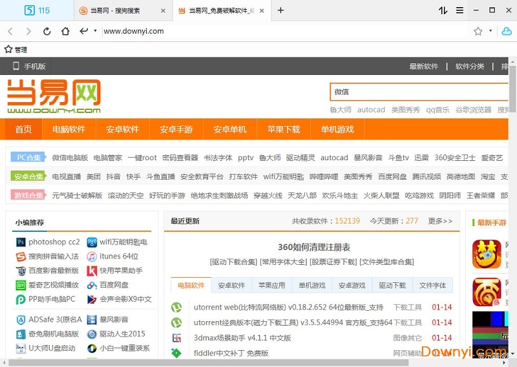
Task: Open the browser hamburger menu icon
Action: click(x=459, y=10)
